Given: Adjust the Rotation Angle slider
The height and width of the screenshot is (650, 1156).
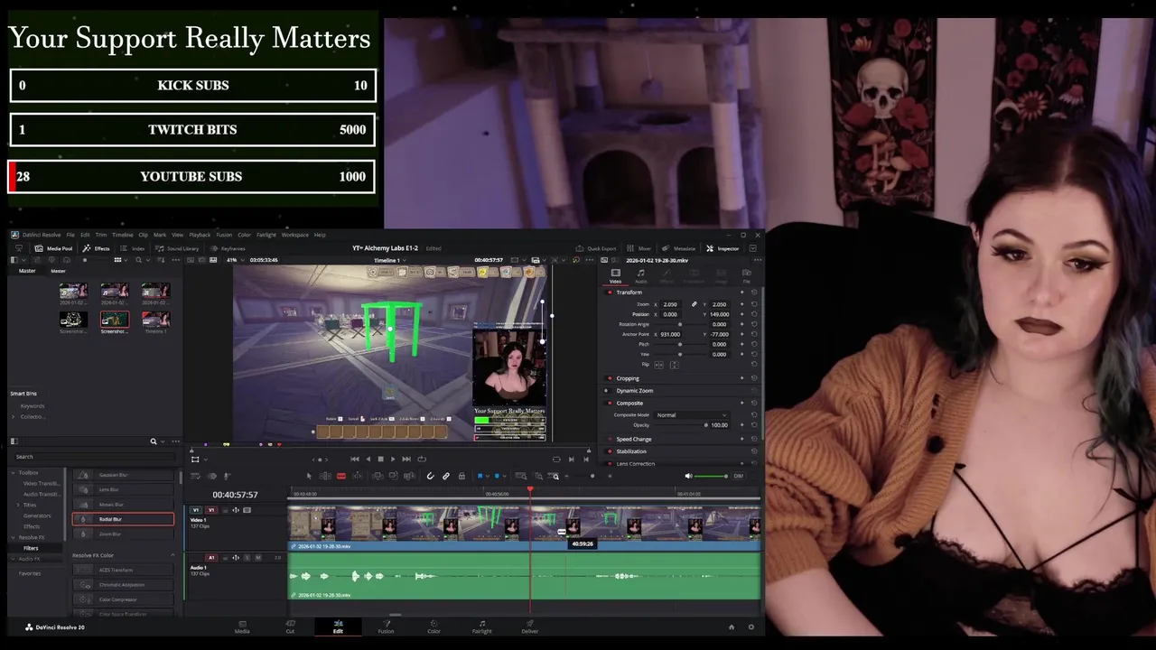Looking at the screenshot, I should [x=680, y=324].
